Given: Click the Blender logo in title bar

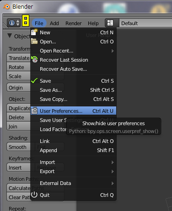Looking at the screenshot, I should point(6,6).
